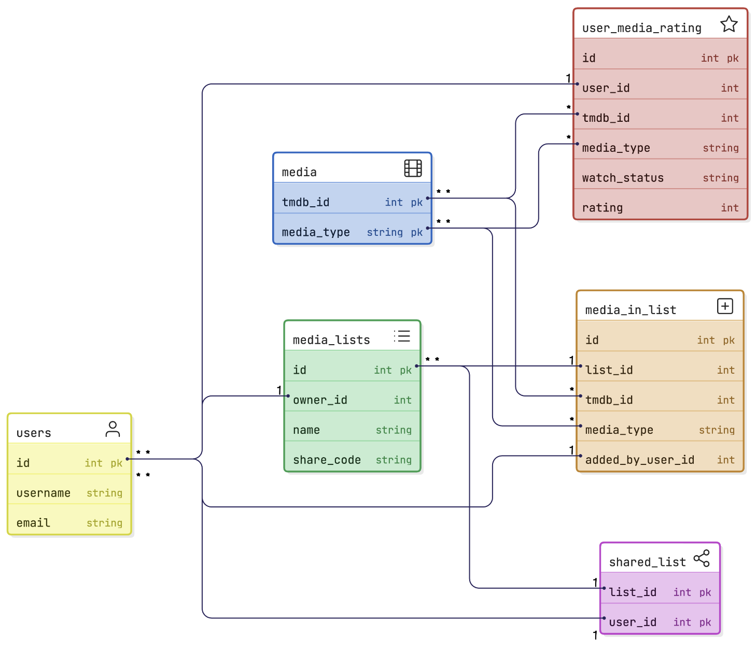
Task: Click list_id field in shared_list table
Action: pos(660,588)
